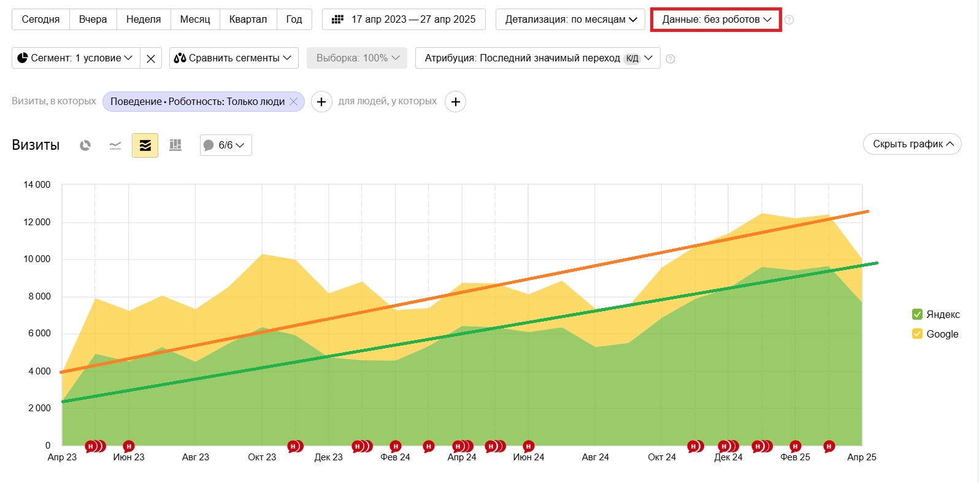
Task: Select the pie chart view icon
Action: [x=85, y=145]
